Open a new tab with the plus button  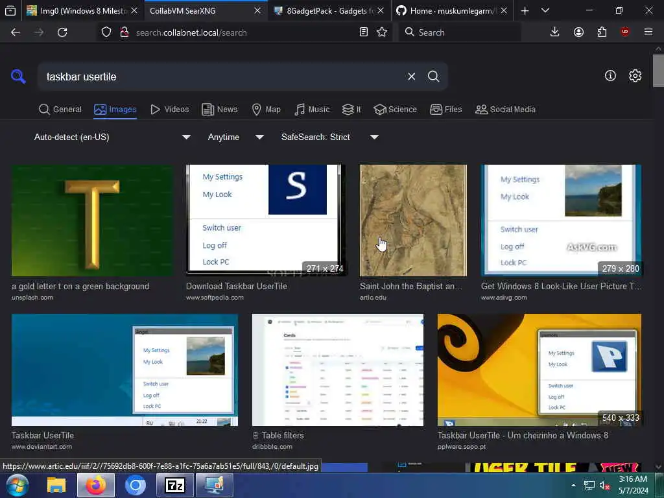525,10
